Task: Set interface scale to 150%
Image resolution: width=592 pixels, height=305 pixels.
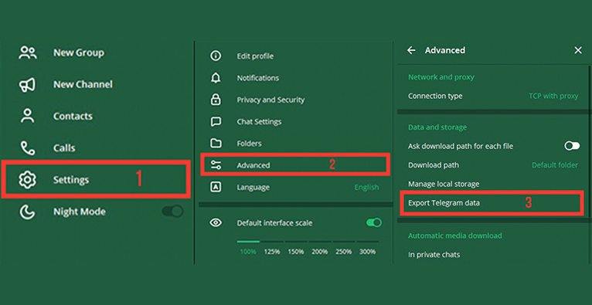Action: pyautogui.click(x=296, y=252)
